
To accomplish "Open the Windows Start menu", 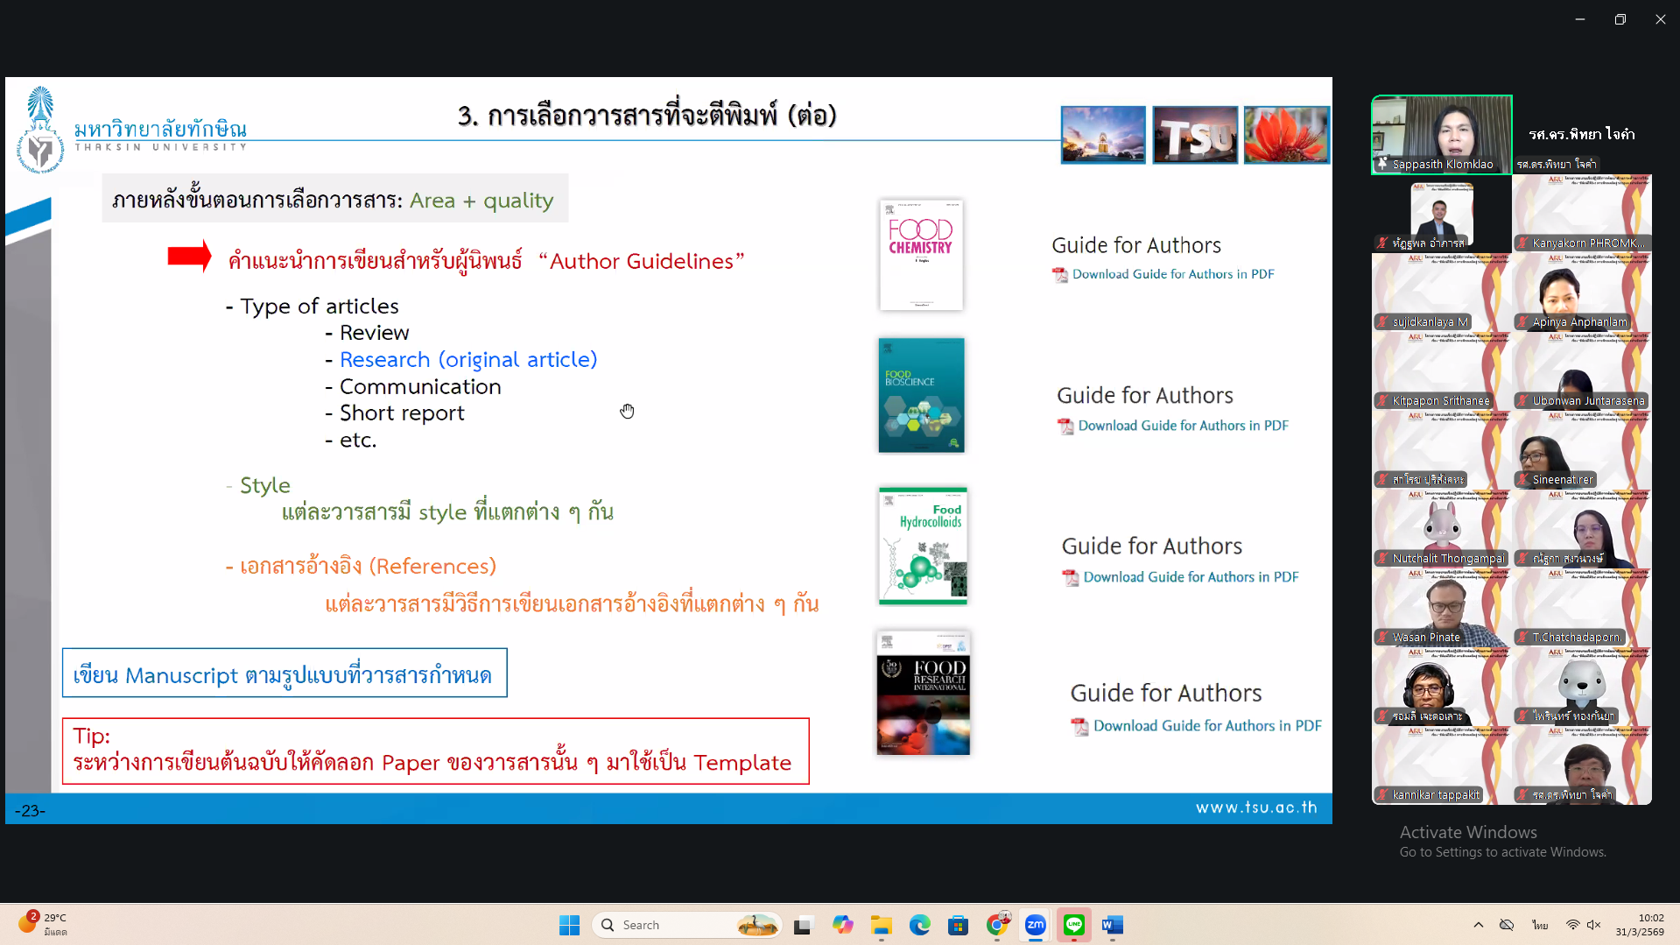I will click(569, 925).
